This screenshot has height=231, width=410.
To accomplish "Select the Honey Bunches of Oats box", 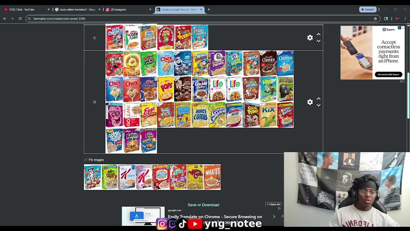I will tap(131, 64).
